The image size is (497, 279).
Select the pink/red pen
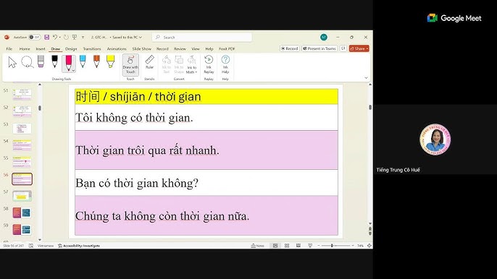[x=68, y=63]
